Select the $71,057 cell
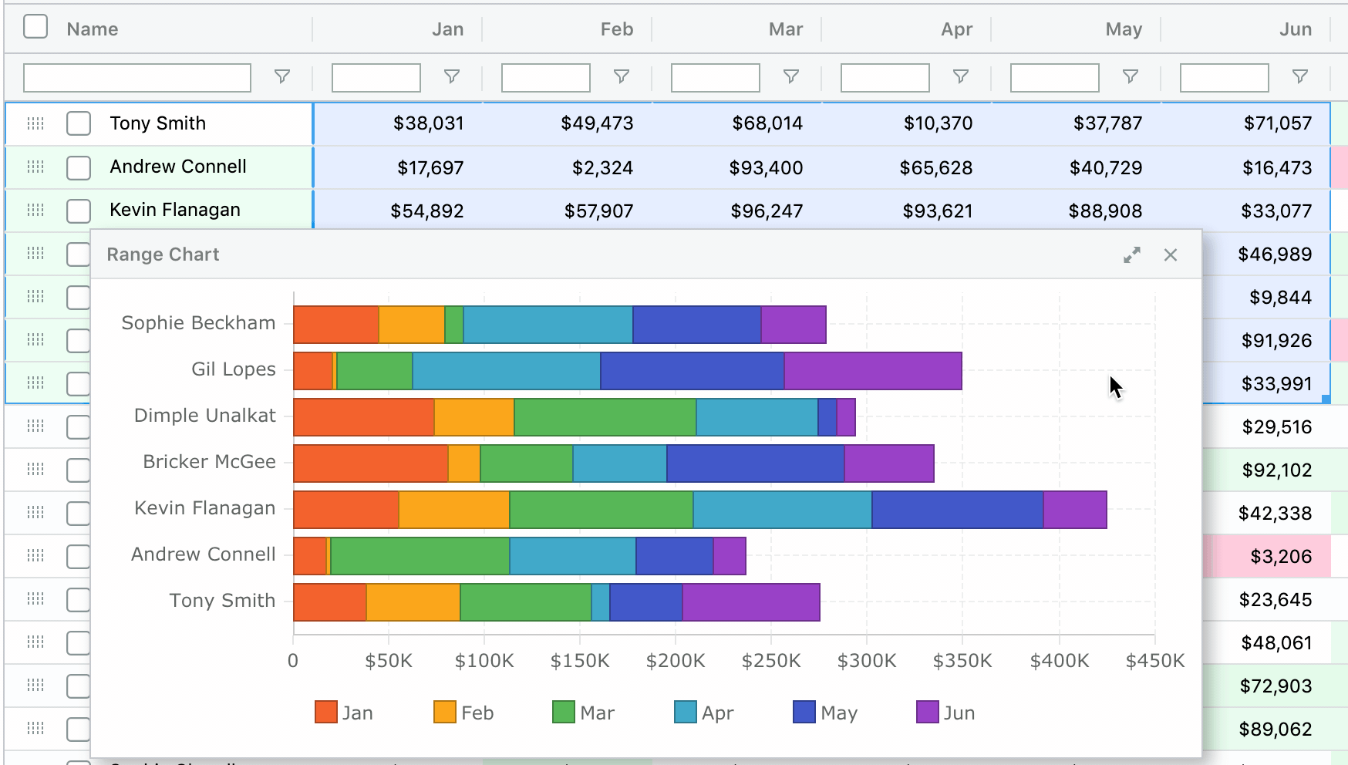 [x=1246, y=123]
